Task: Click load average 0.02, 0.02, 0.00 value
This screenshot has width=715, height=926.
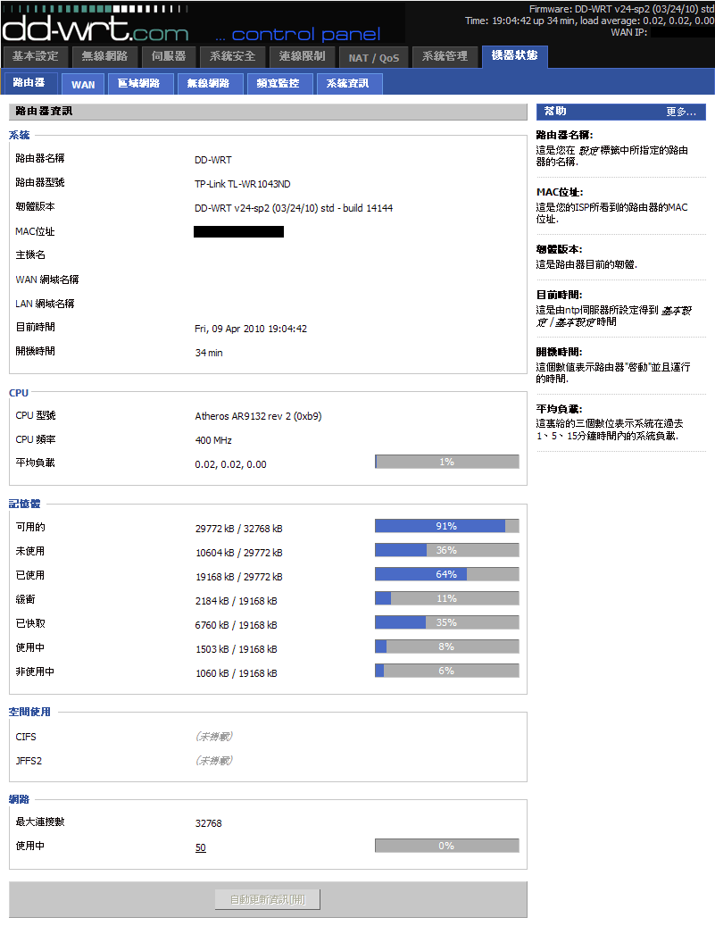Action: click(x=231, y=464)
